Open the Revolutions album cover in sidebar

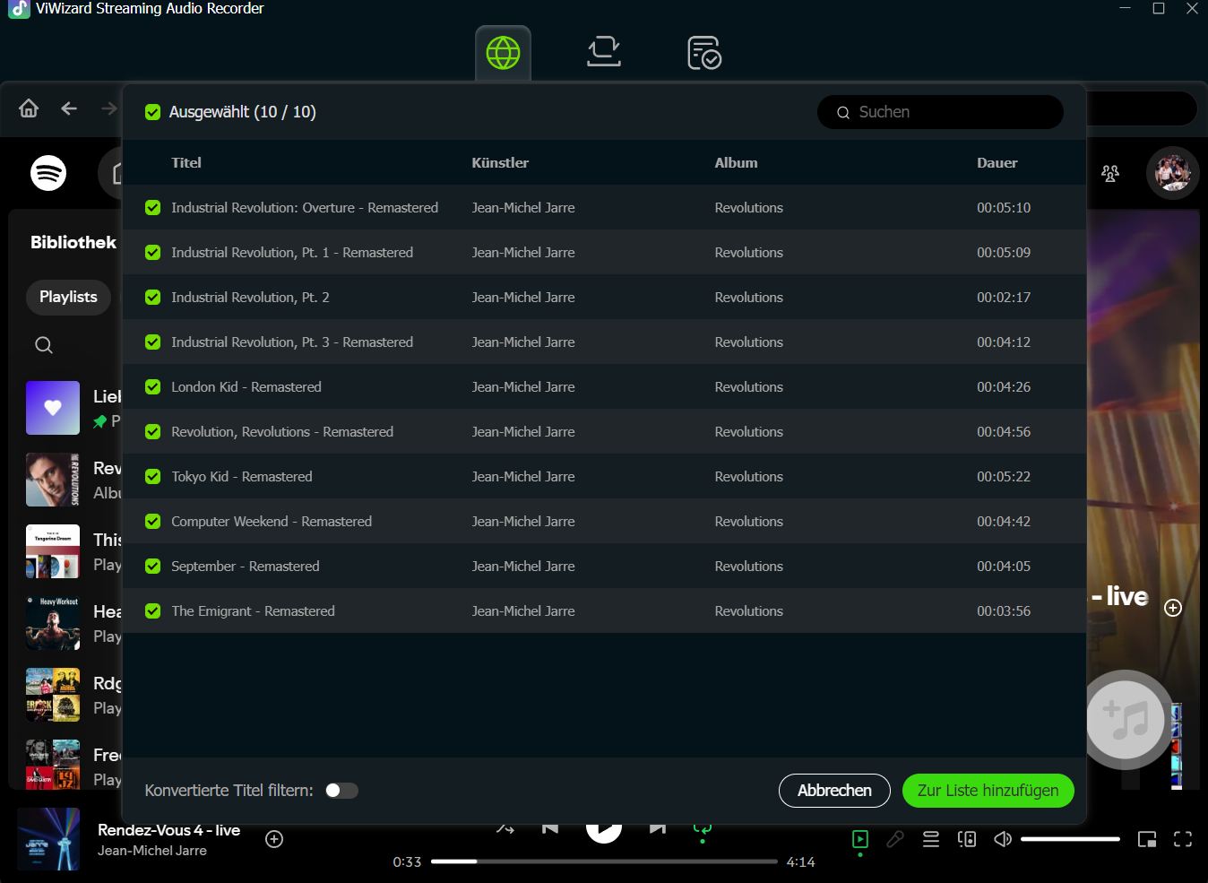(x=53, y=480)
